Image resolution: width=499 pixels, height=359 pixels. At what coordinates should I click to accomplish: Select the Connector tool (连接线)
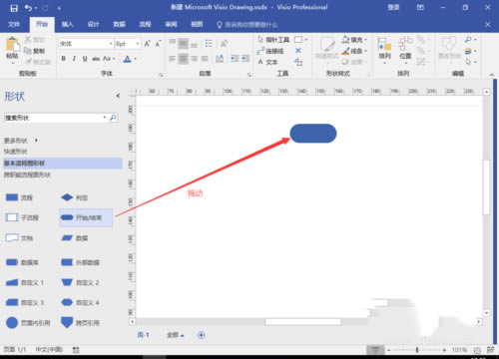point(270,51)
